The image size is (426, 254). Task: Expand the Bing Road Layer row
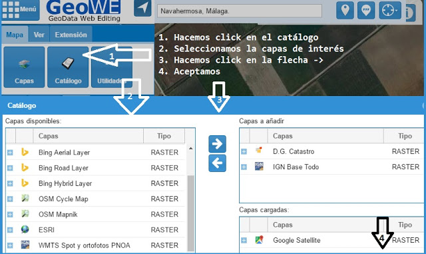[10, 168]
